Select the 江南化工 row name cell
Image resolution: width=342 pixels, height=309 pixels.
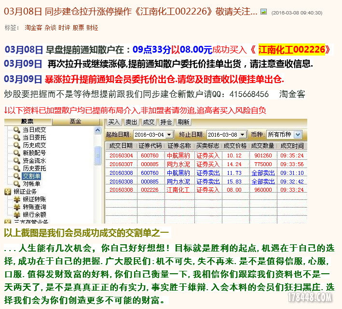[x=178, y=190]
